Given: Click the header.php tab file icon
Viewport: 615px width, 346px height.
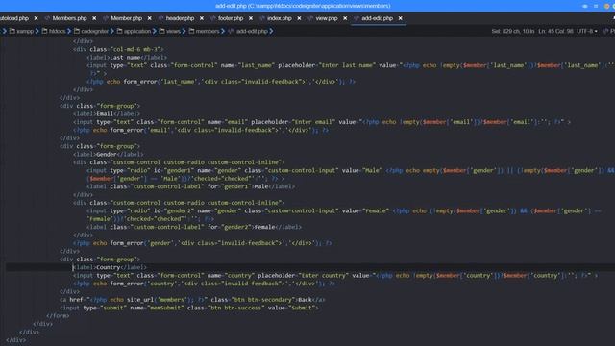Looking at the screenshot, I should pyautogui.click(x=160, y=18).
